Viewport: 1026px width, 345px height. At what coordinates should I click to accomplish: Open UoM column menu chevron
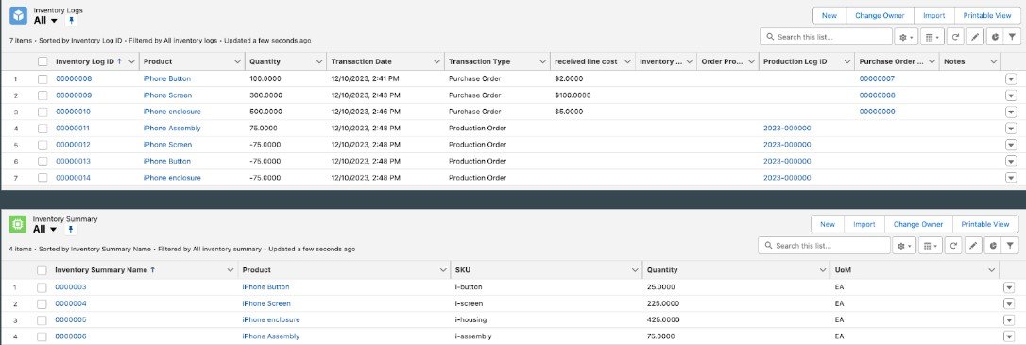pos(991,269)
